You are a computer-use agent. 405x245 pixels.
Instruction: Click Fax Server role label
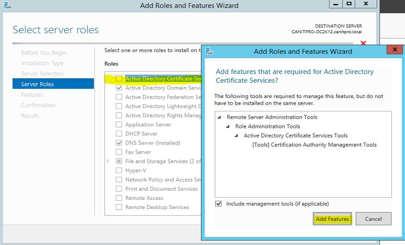[x=138, y=152]
